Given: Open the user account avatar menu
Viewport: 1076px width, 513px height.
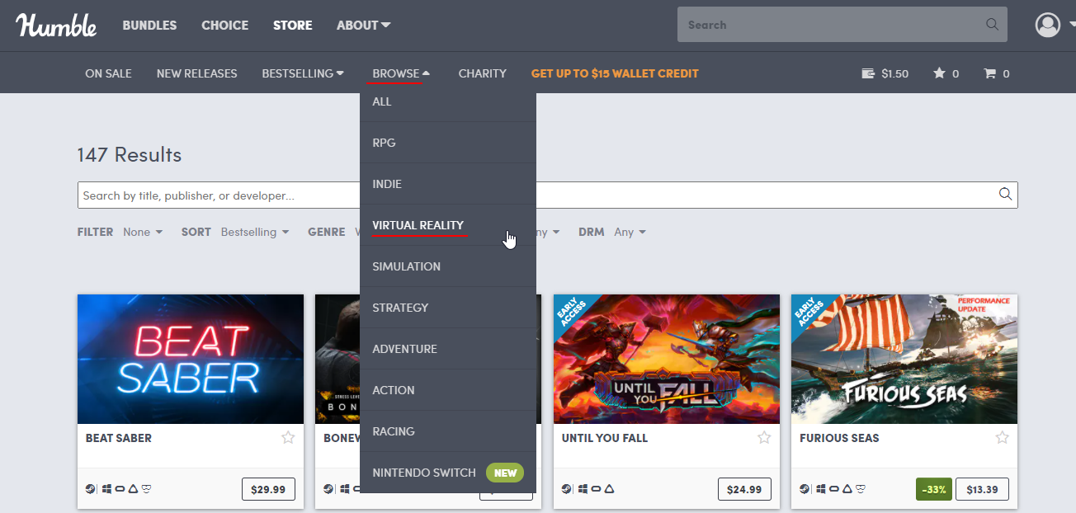Looking at the screenshot, I should point(1048,25).
